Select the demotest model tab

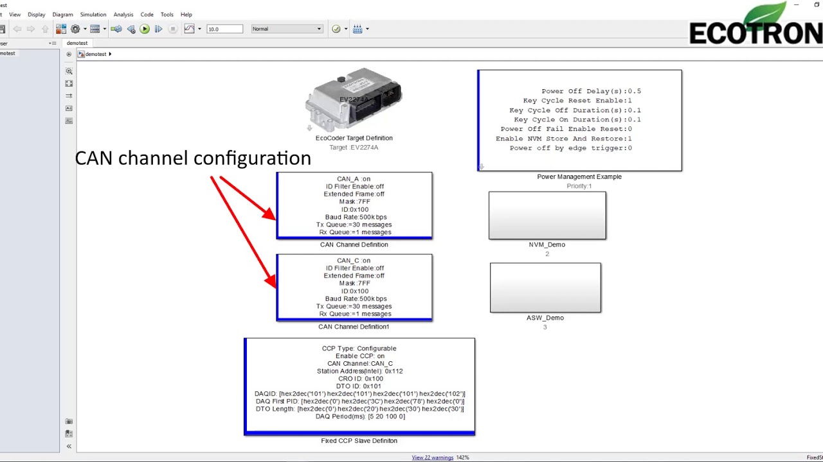click(77, 43)
